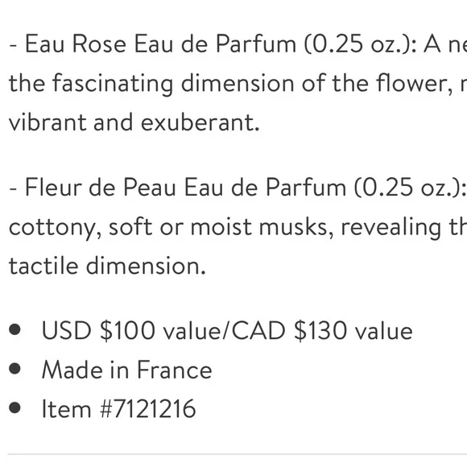Click "(0.25 oz.)" in the Eau Rose line
Viewport: 467px width, 467px height.
pos(357,44)
